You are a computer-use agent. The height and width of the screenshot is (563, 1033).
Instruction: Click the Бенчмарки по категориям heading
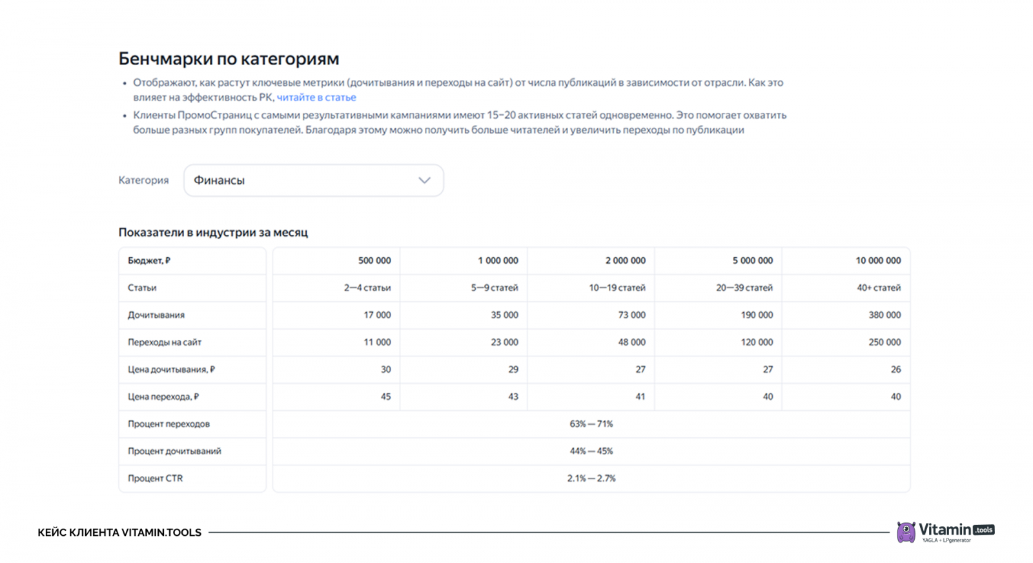pyautogui.click(x=229, y=59)
